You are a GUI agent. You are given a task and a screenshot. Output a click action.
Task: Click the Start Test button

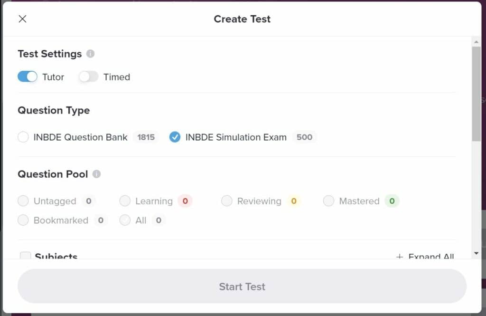[x=242, y=286]
